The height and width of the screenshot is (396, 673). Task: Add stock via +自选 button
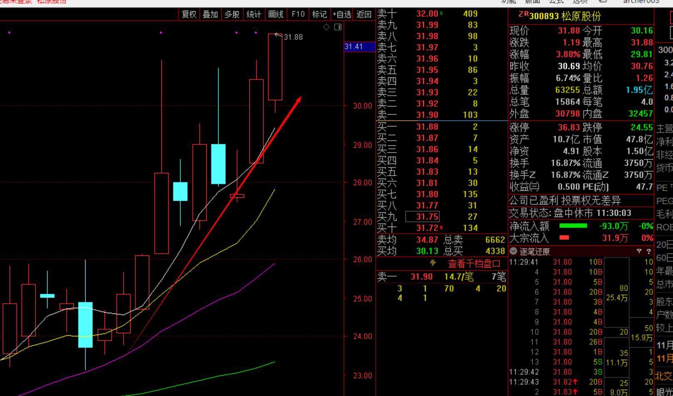342,14
